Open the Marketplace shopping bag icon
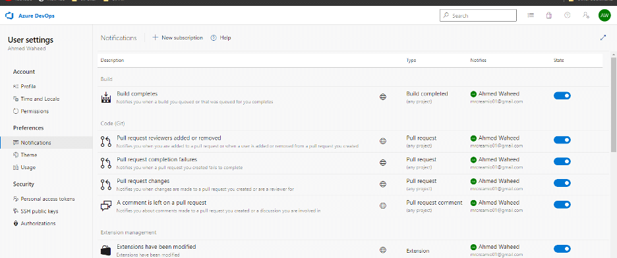617x258 pixels. 549,15
